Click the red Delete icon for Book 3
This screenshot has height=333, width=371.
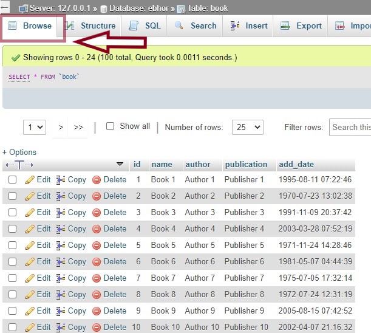[97, 213]
